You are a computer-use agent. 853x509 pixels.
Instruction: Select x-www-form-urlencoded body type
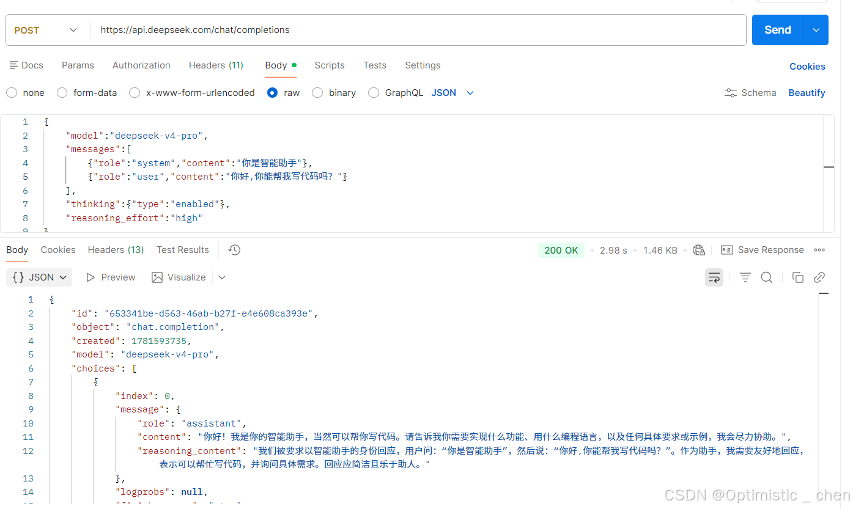(x=135, y=93)
